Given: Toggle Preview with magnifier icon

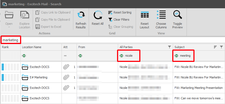Looking at the screenshot, I should (177, 15).
